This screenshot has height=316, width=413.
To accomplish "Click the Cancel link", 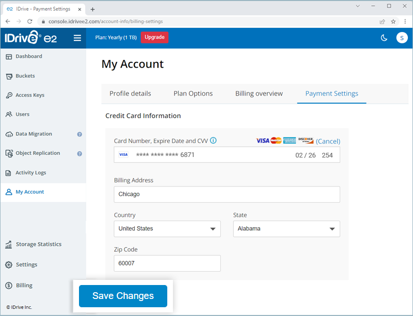I will click(x=328, y=141).
